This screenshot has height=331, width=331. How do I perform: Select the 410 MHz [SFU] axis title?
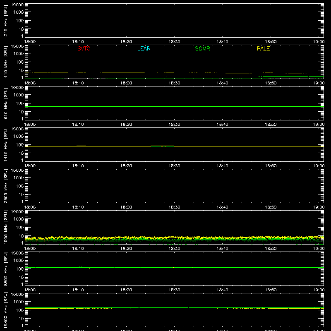point(5,62)
